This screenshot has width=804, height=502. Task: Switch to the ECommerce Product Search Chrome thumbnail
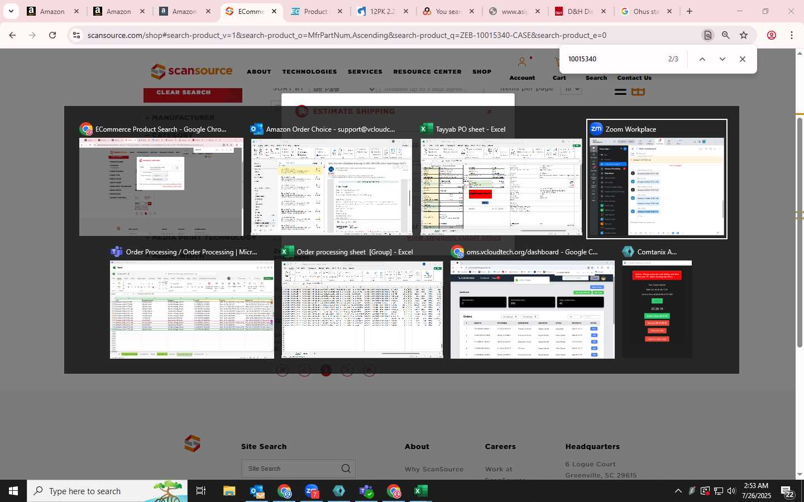click(161, 179)
